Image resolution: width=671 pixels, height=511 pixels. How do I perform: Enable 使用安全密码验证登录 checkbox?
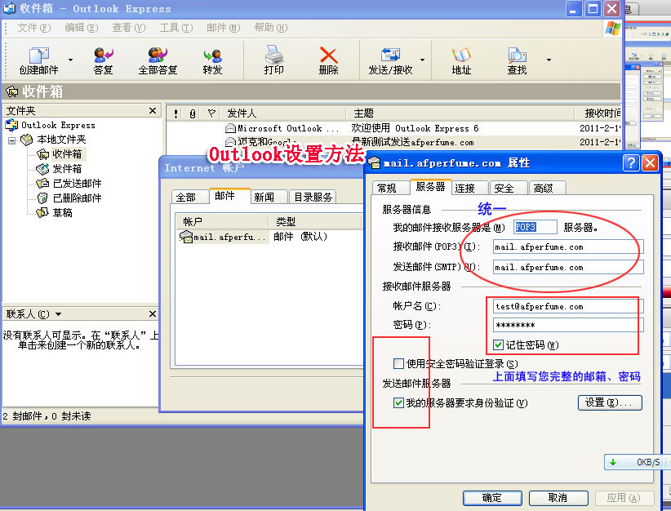[398, 363]
